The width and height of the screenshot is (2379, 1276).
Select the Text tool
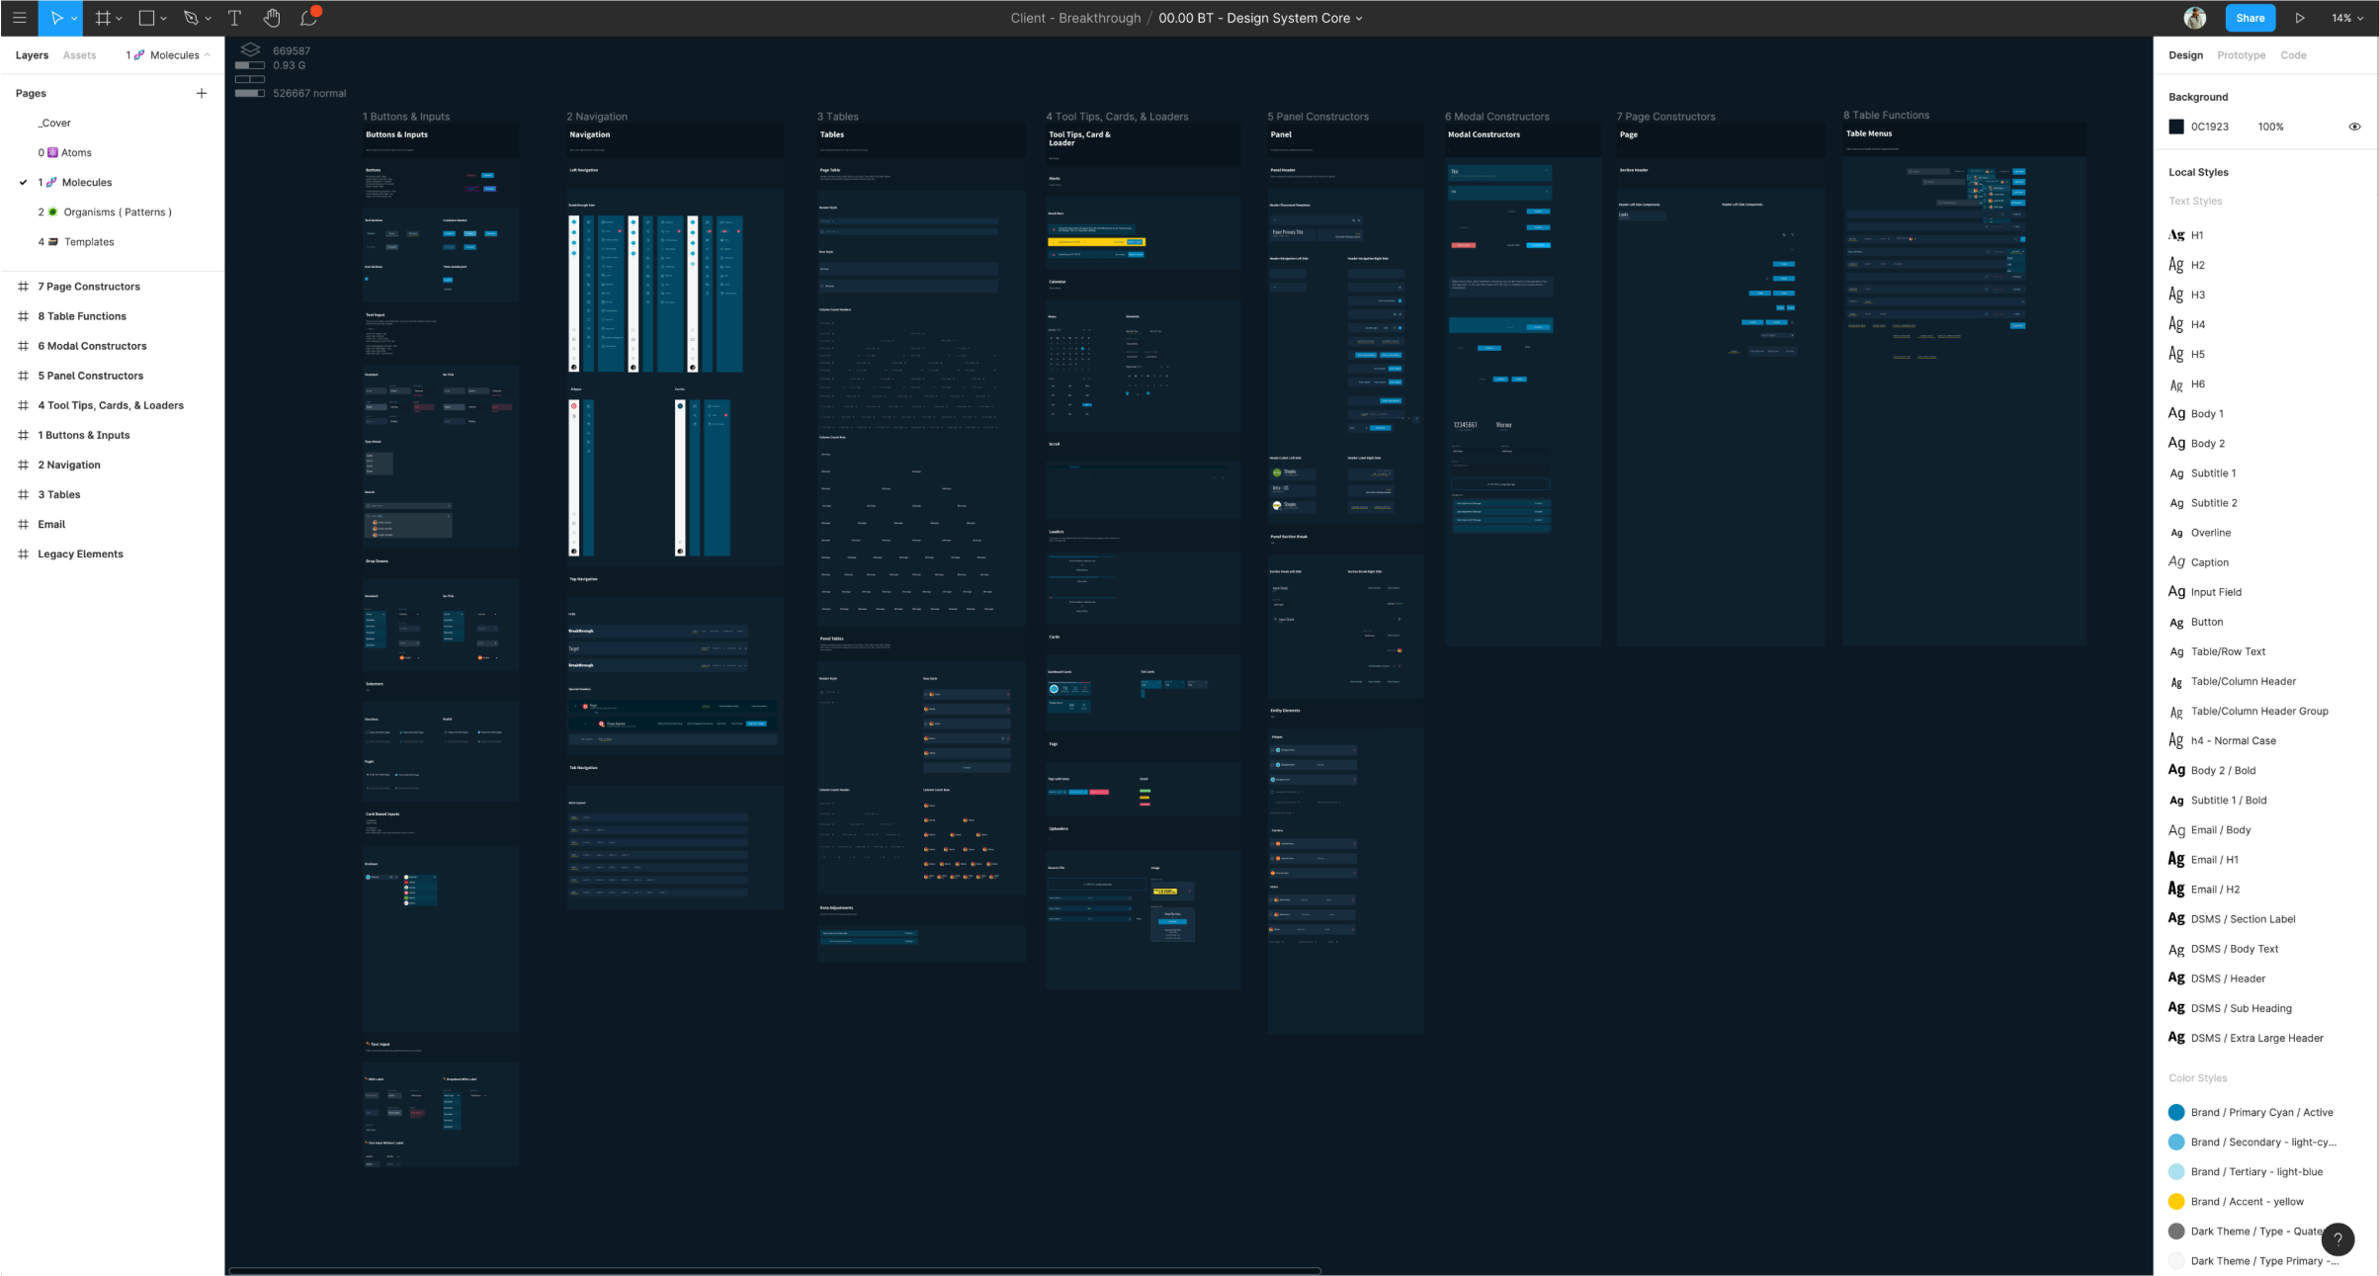(x=234, y=18)
